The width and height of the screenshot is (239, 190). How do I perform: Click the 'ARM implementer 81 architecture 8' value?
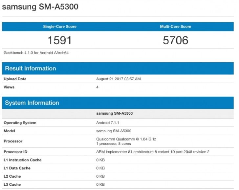(x=153, y=152)
